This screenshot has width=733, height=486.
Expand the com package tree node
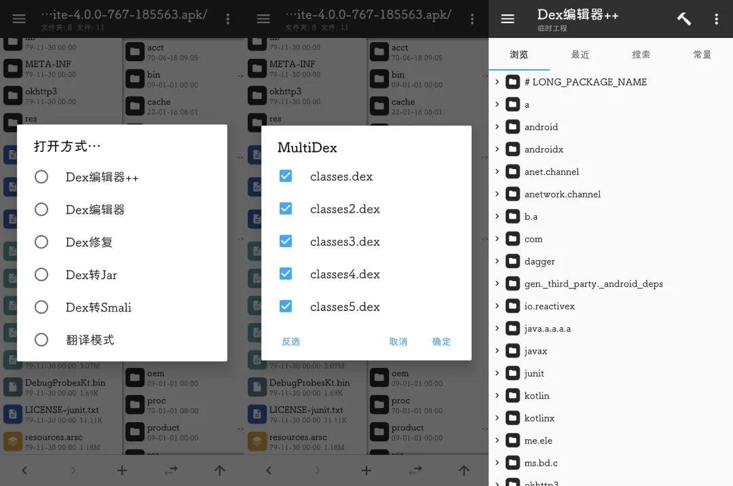pos(497,239)
